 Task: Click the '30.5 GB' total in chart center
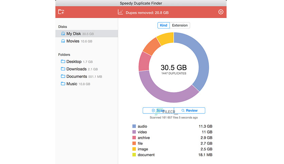(174, 67)
